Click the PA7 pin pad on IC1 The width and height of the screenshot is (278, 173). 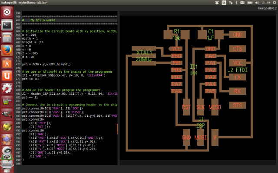click(x=177, y=84)
